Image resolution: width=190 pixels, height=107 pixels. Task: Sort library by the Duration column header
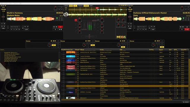pos(184,50)
